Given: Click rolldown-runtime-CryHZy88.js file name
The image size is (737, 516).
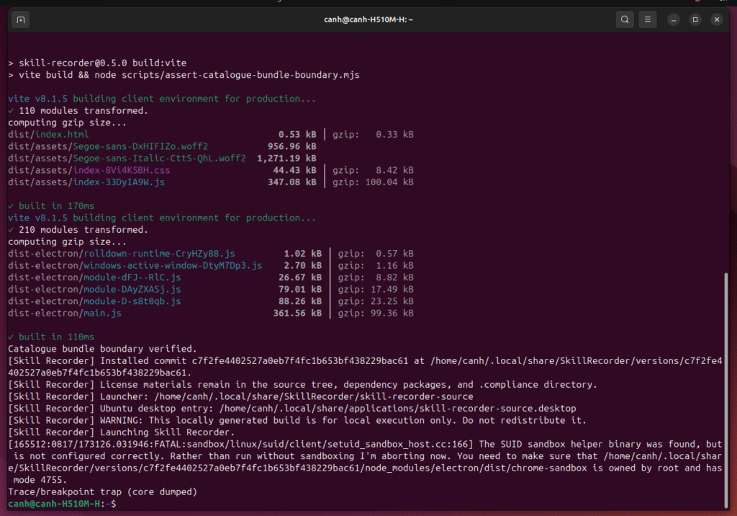Looking at the screenshot, I should point(159,254).
